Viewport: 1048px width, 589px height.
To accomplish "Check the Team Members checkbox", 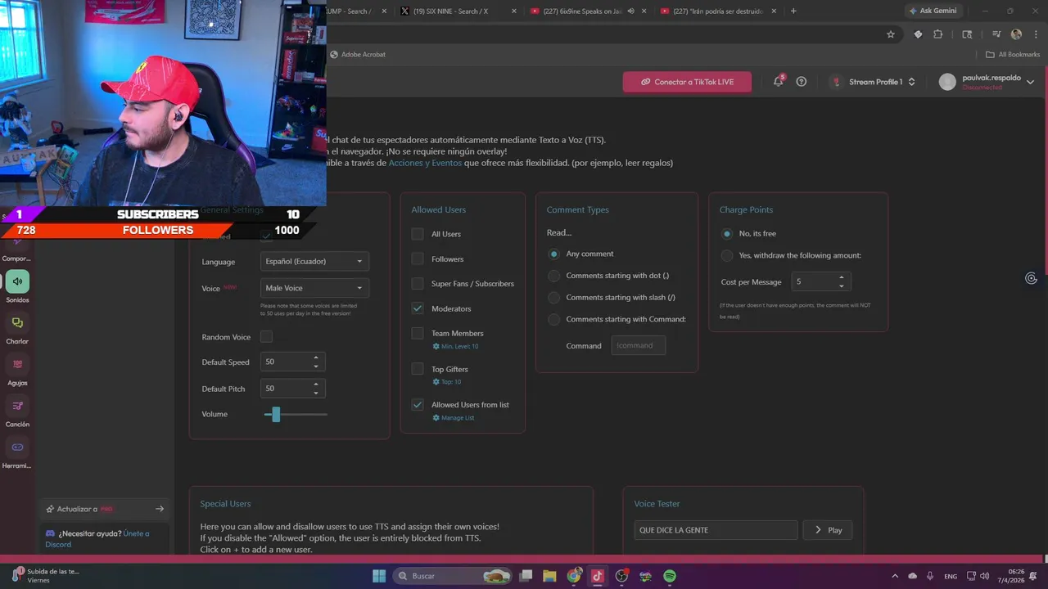I will click(418, 333).
